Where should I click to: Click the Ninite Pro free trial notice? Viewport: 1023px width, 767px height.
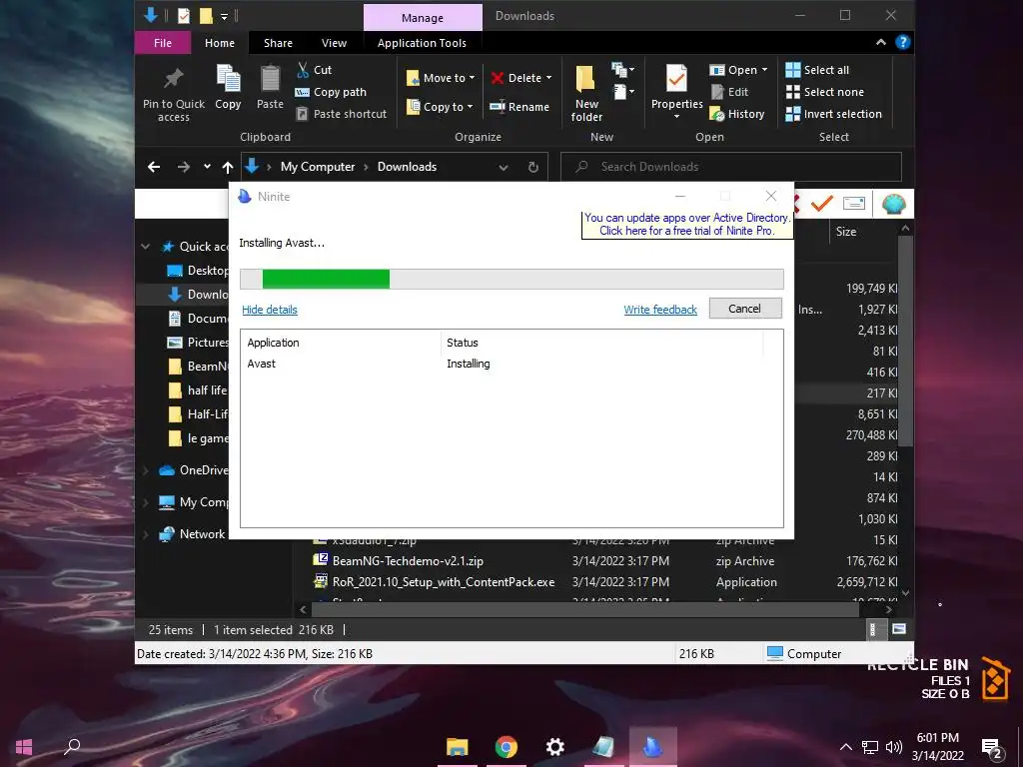687,225
